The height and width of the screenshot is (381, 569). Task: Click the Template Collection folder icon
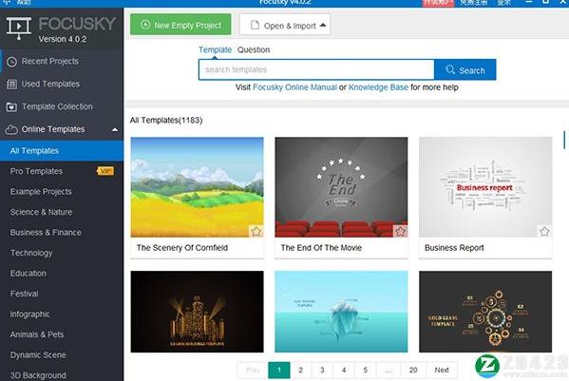click(11, 107)
